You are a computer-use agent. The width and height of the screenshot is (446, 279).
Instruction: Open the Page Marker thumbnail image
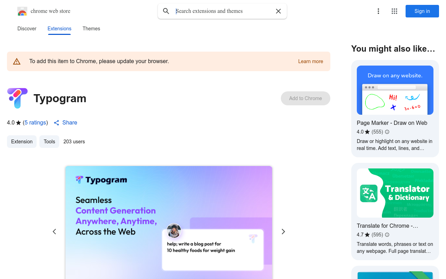point(395,90)
